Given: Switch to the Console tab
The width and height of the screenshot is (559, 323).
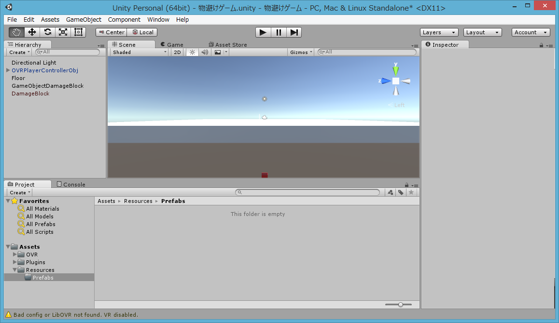Looking at the screenshot, I should click(71, 185).
